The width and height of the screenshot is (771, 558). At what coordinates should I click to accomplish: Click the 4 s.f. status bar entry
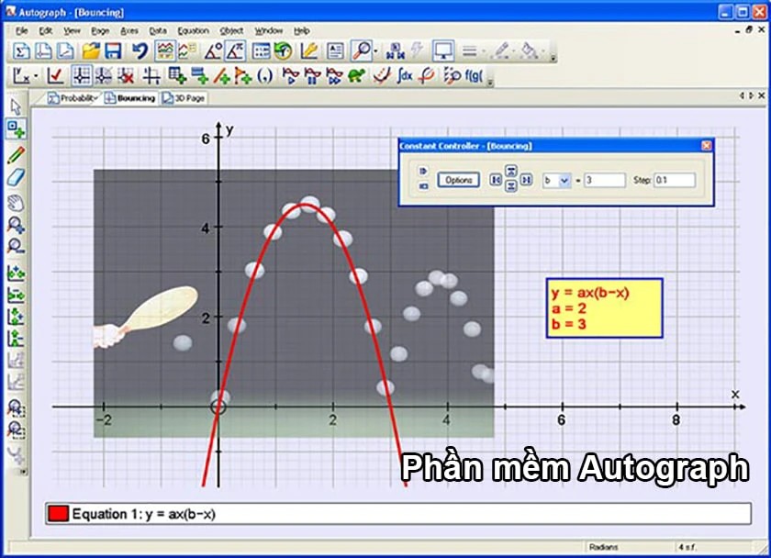click(686, 547)
